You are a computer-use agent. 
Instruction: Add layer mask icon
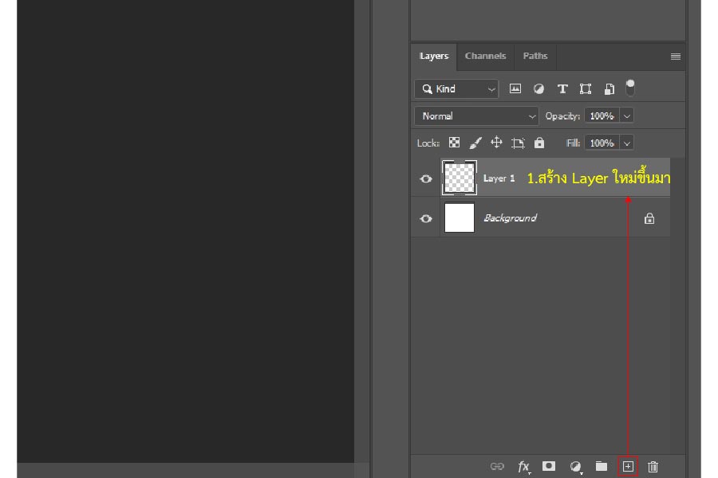click(549, 465)
